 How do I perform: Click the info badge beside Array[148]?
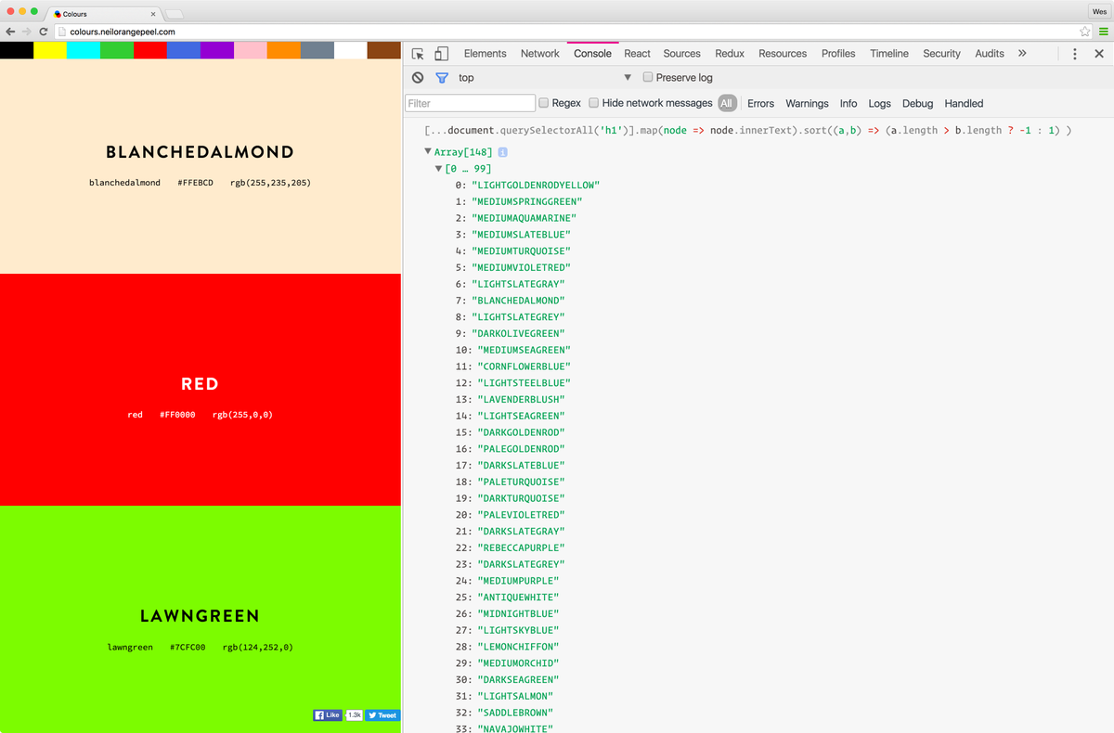click(x=502, y=152)
